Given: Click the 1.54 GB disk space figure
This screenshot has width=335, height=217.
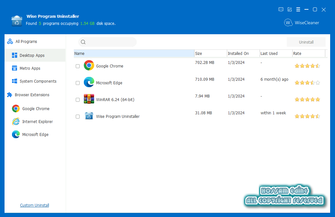Looking at the screenshot, I should (87, 24).
